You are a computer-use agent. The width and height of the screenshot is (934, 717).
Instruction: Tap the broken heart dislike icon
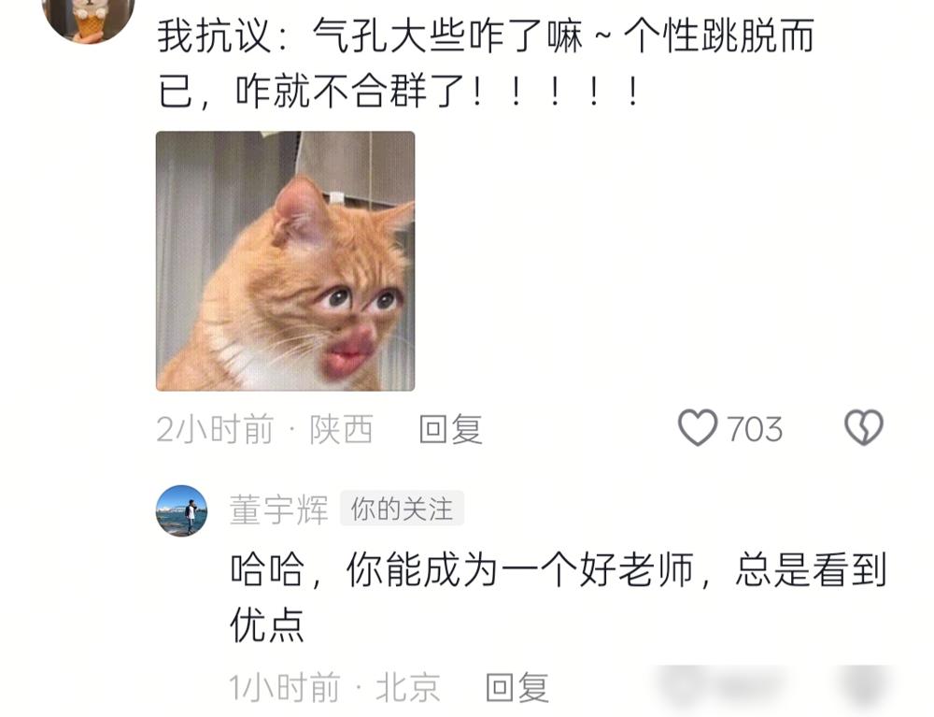pyautogui.click(x=864, y=427)
